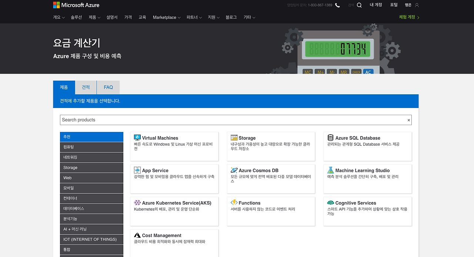Click the App Service description text
474x257 pixels.
[x=174, y=177]
